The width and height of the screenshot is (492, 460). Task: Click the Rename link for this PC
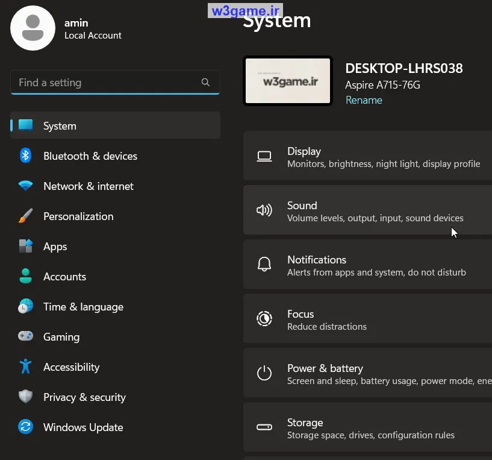pyautogui.click(x=364, y=100)
